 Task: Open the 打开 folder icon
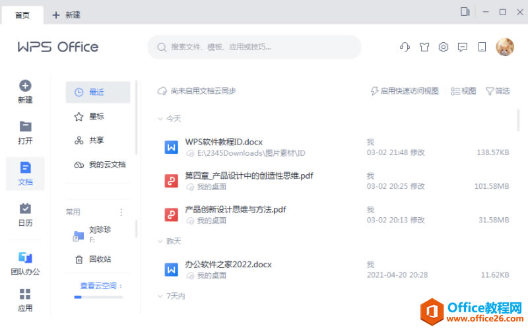coord(25,126)
